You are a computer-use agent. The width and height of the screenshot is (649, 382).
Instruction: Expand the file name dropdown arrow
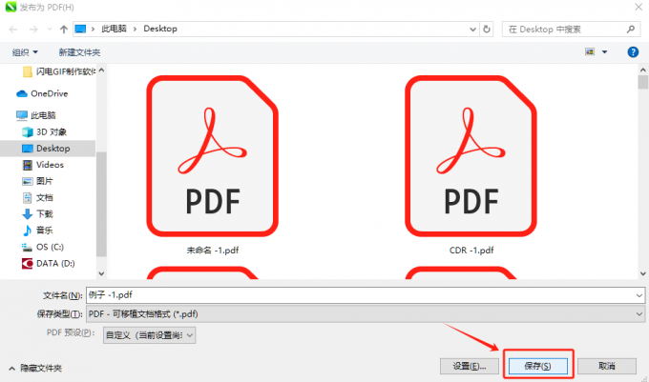[x=639, y=295]
